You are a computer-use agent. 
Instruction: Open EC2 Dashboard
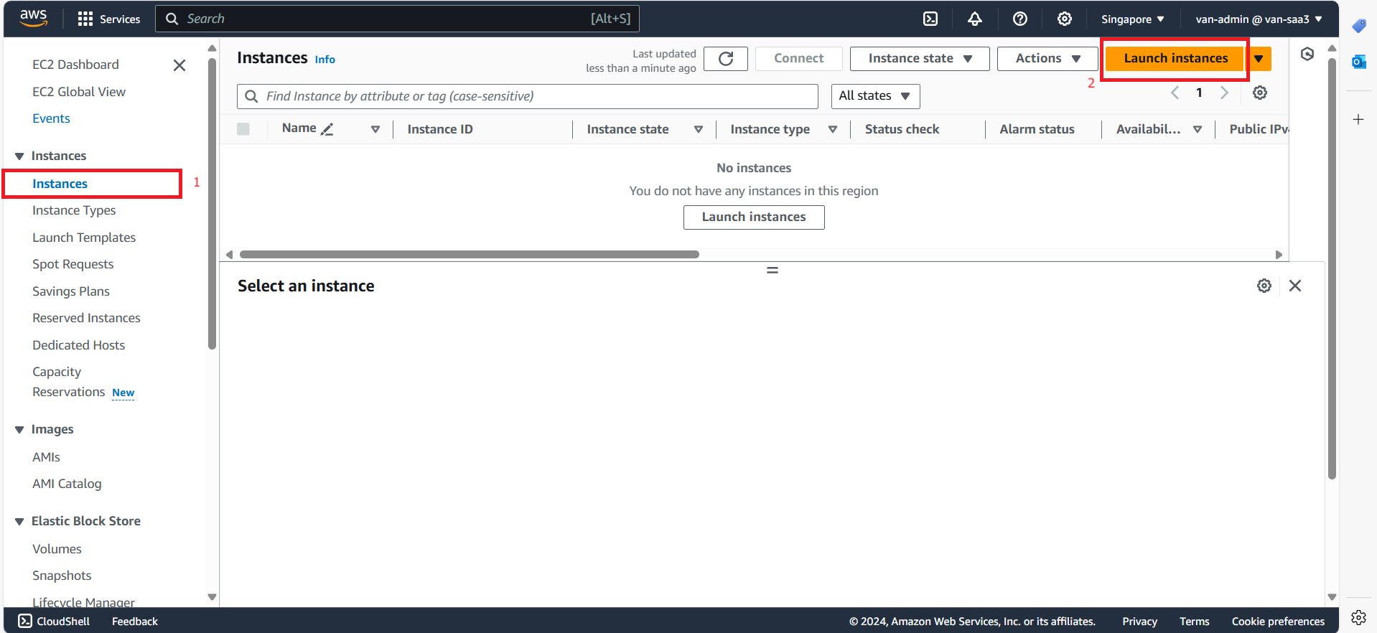tap(75, 65)
